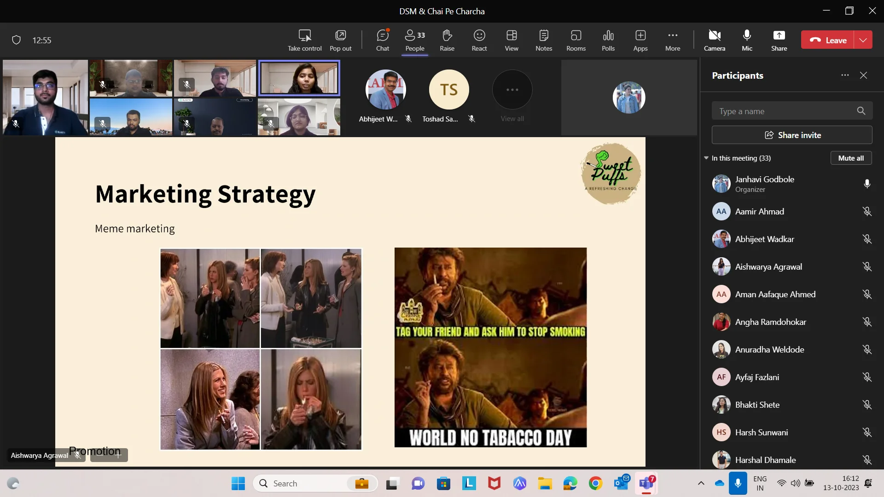
Task: Open OneDrive cloud tray icon
Action: pyautogui.click(x=719, y=483)
